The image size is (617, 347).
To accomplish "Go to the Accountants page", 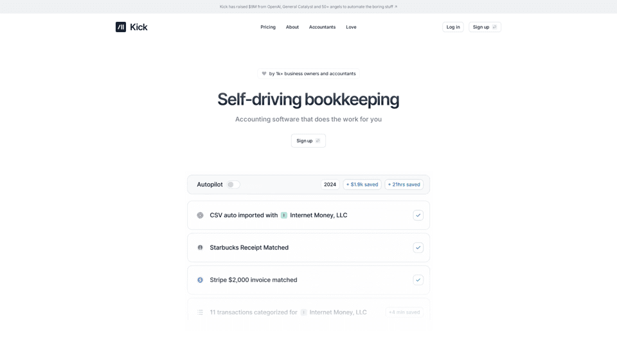I will point(322,27).
